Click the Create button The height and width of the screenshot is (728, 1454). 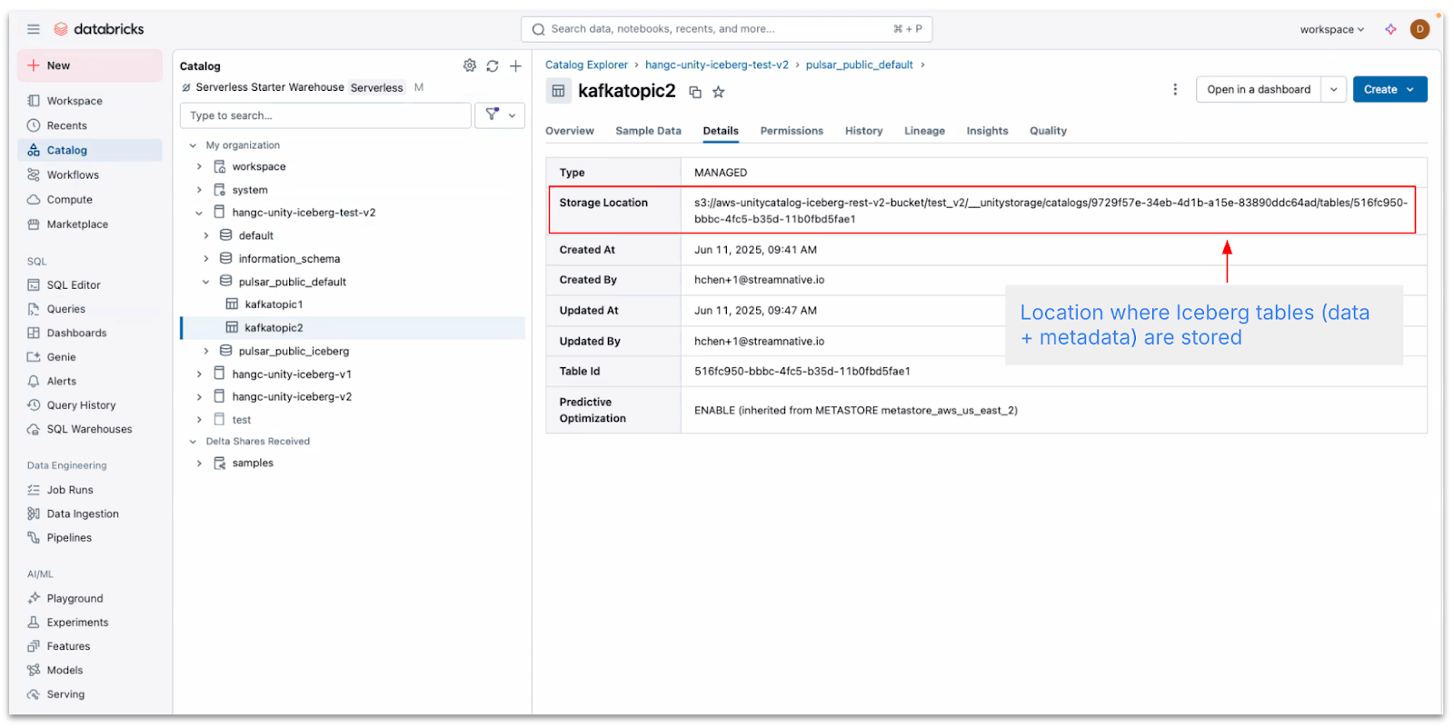pyautogui.click(x=1389, y=89)
